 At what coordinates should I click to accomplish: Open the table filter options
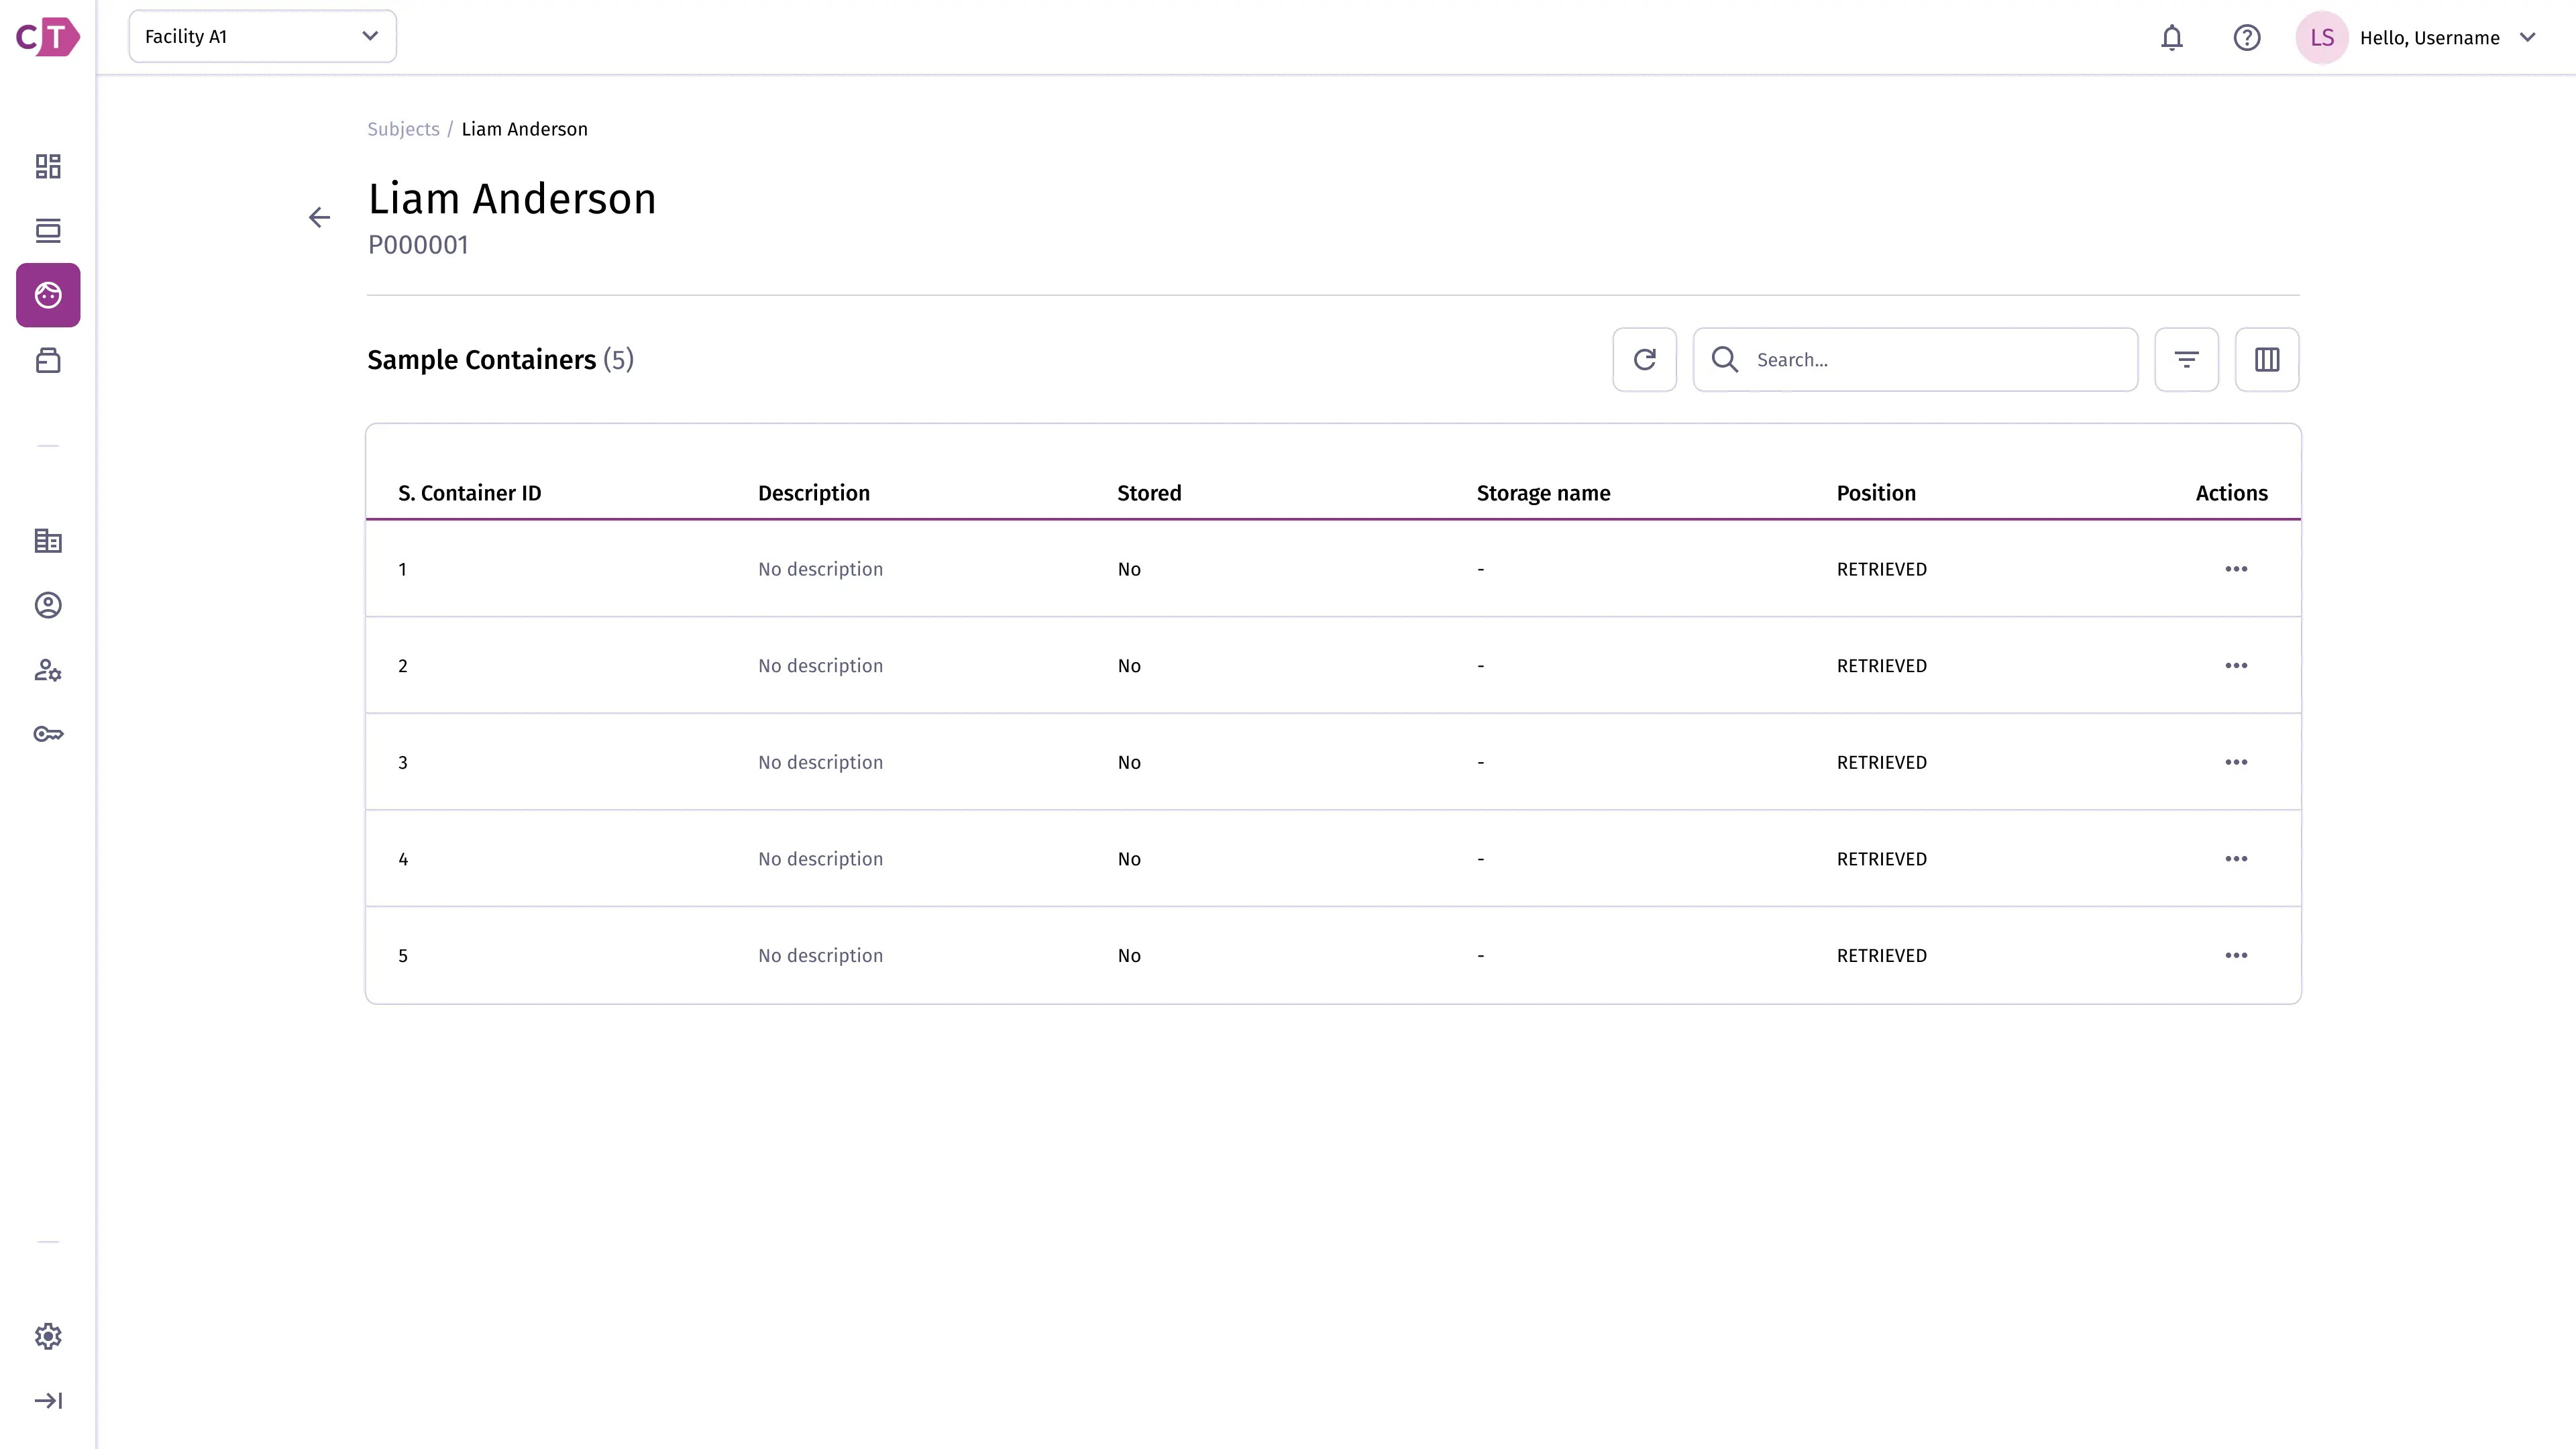pos(2186,359)
